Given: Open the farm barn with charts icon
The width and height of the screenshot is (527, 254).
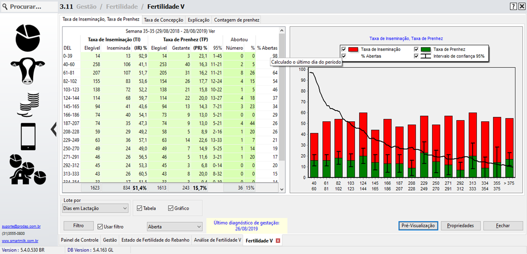Looking at the screenshot, I should tap(28, 169).
